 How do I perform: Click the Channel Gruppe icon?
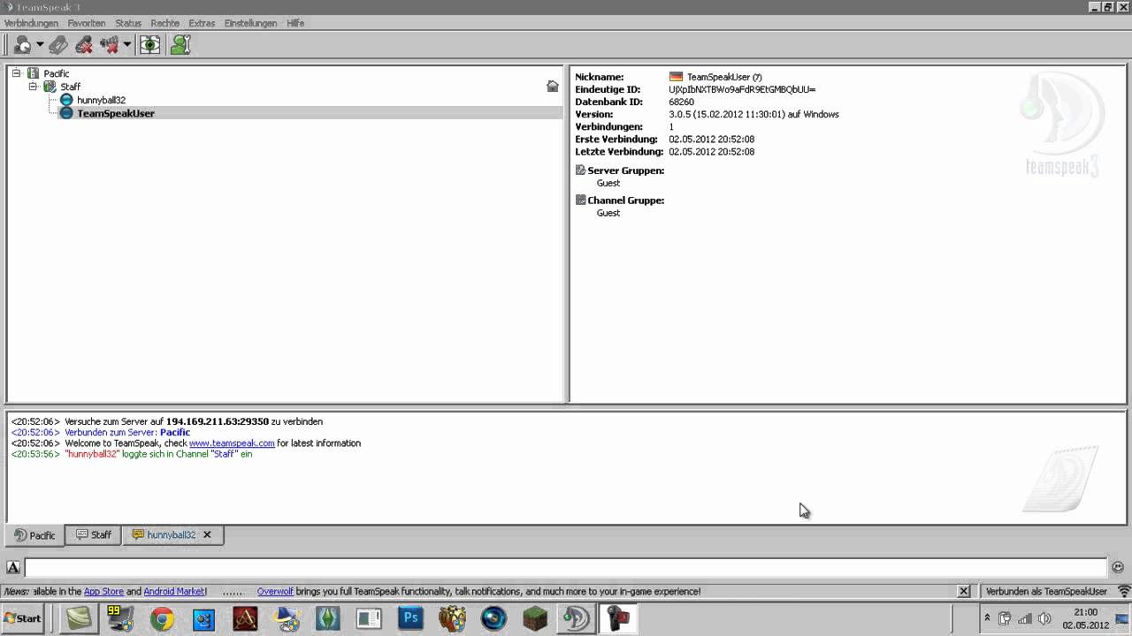(x=580, y=201)
